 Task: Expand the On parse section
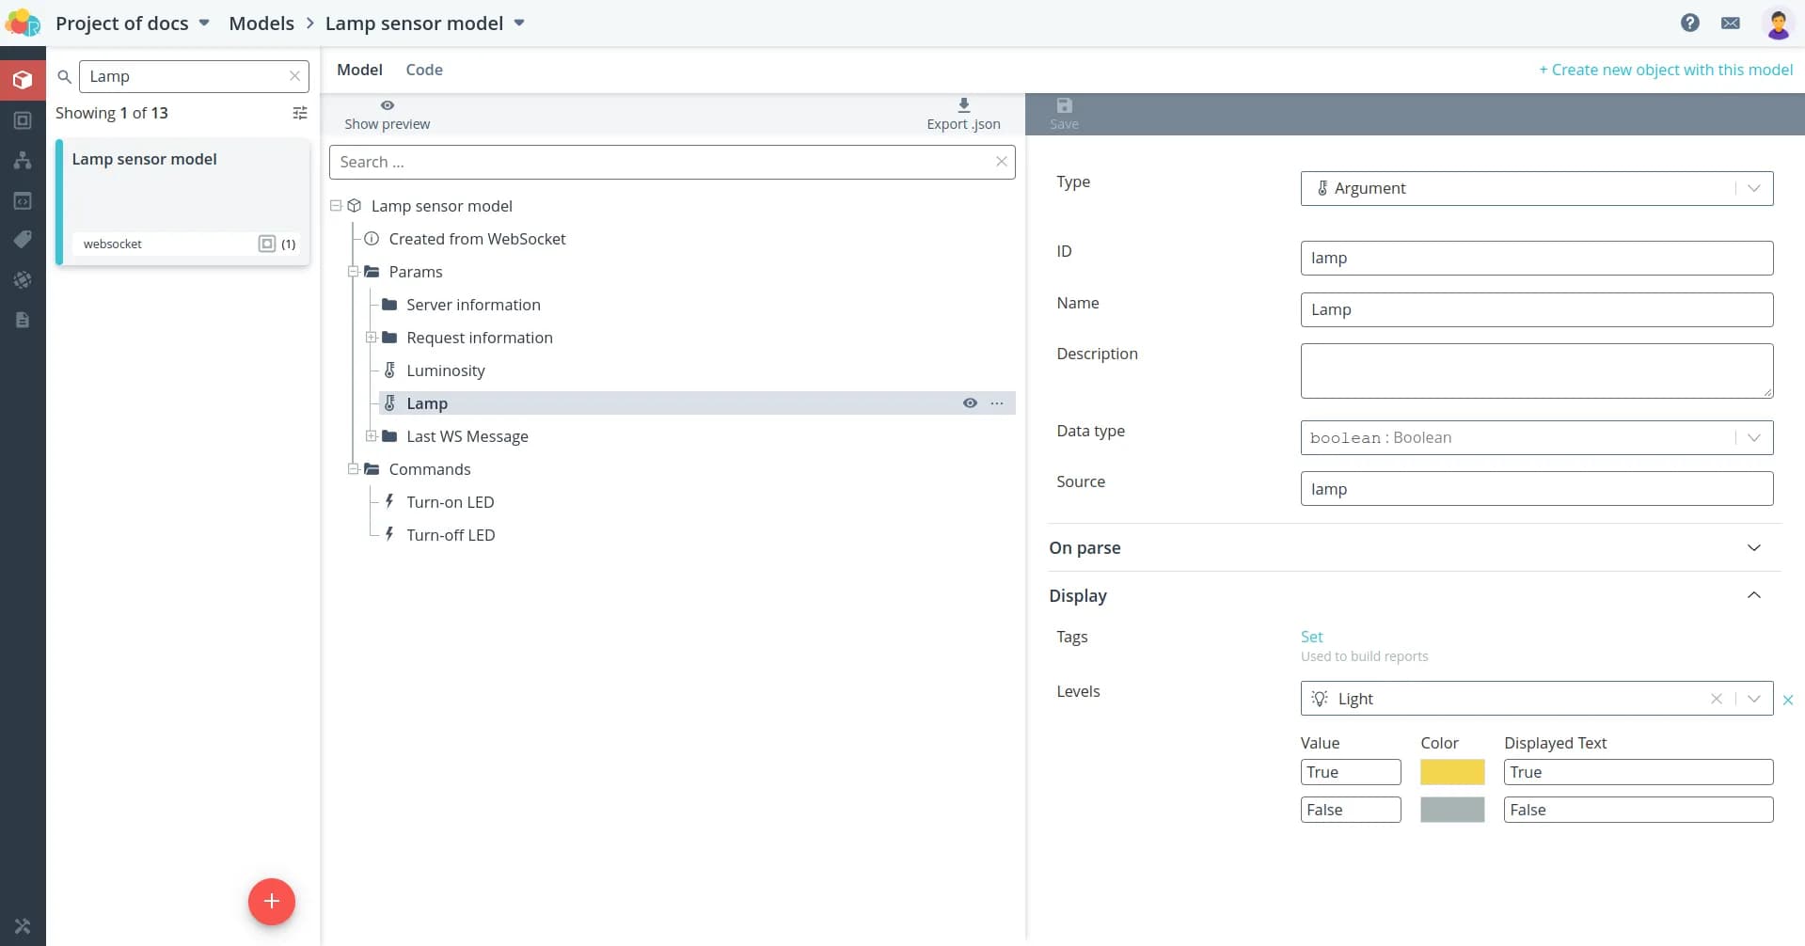coord(1753,548)
